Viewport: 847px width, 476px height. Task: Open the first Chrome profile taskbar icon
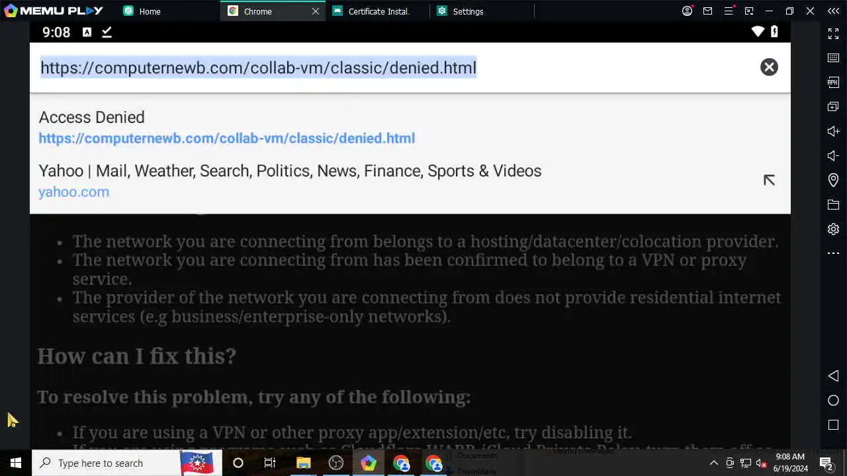tap(401, 463)
